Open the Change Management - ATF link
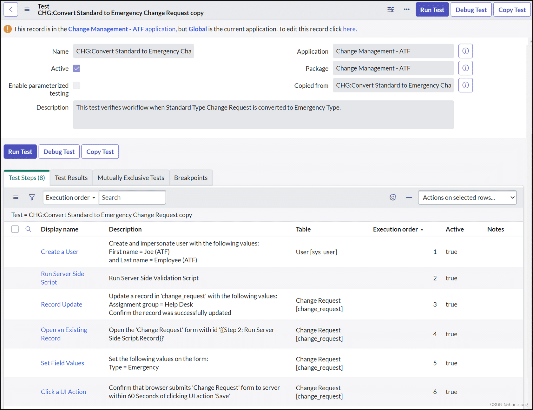Viewport: 533px width, 410px height. coord(122,29)
